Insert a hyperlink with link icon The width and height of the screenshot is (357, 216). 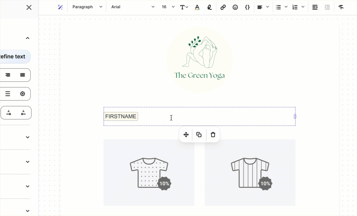223,7
